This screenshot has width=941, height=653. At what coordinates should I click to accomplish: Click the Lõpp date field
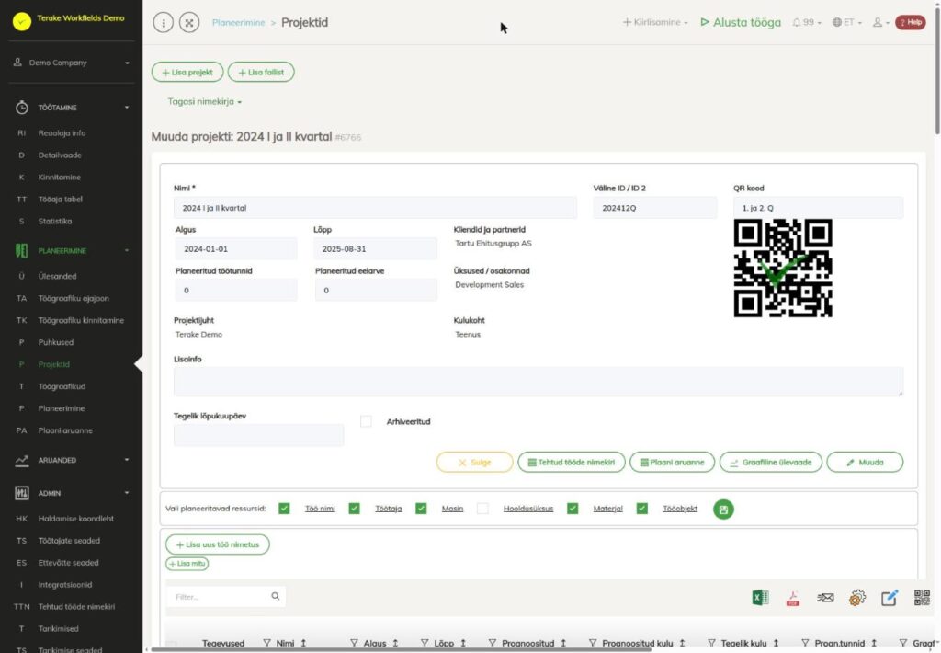[375, 248]
